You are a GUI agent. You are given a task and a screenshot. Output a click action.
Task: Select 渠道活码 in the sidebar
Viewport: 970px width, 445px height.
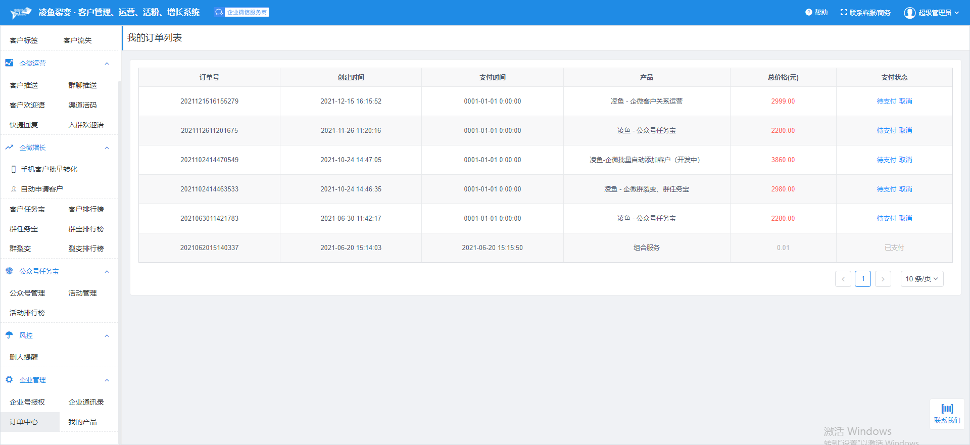[x=82, y=105]
